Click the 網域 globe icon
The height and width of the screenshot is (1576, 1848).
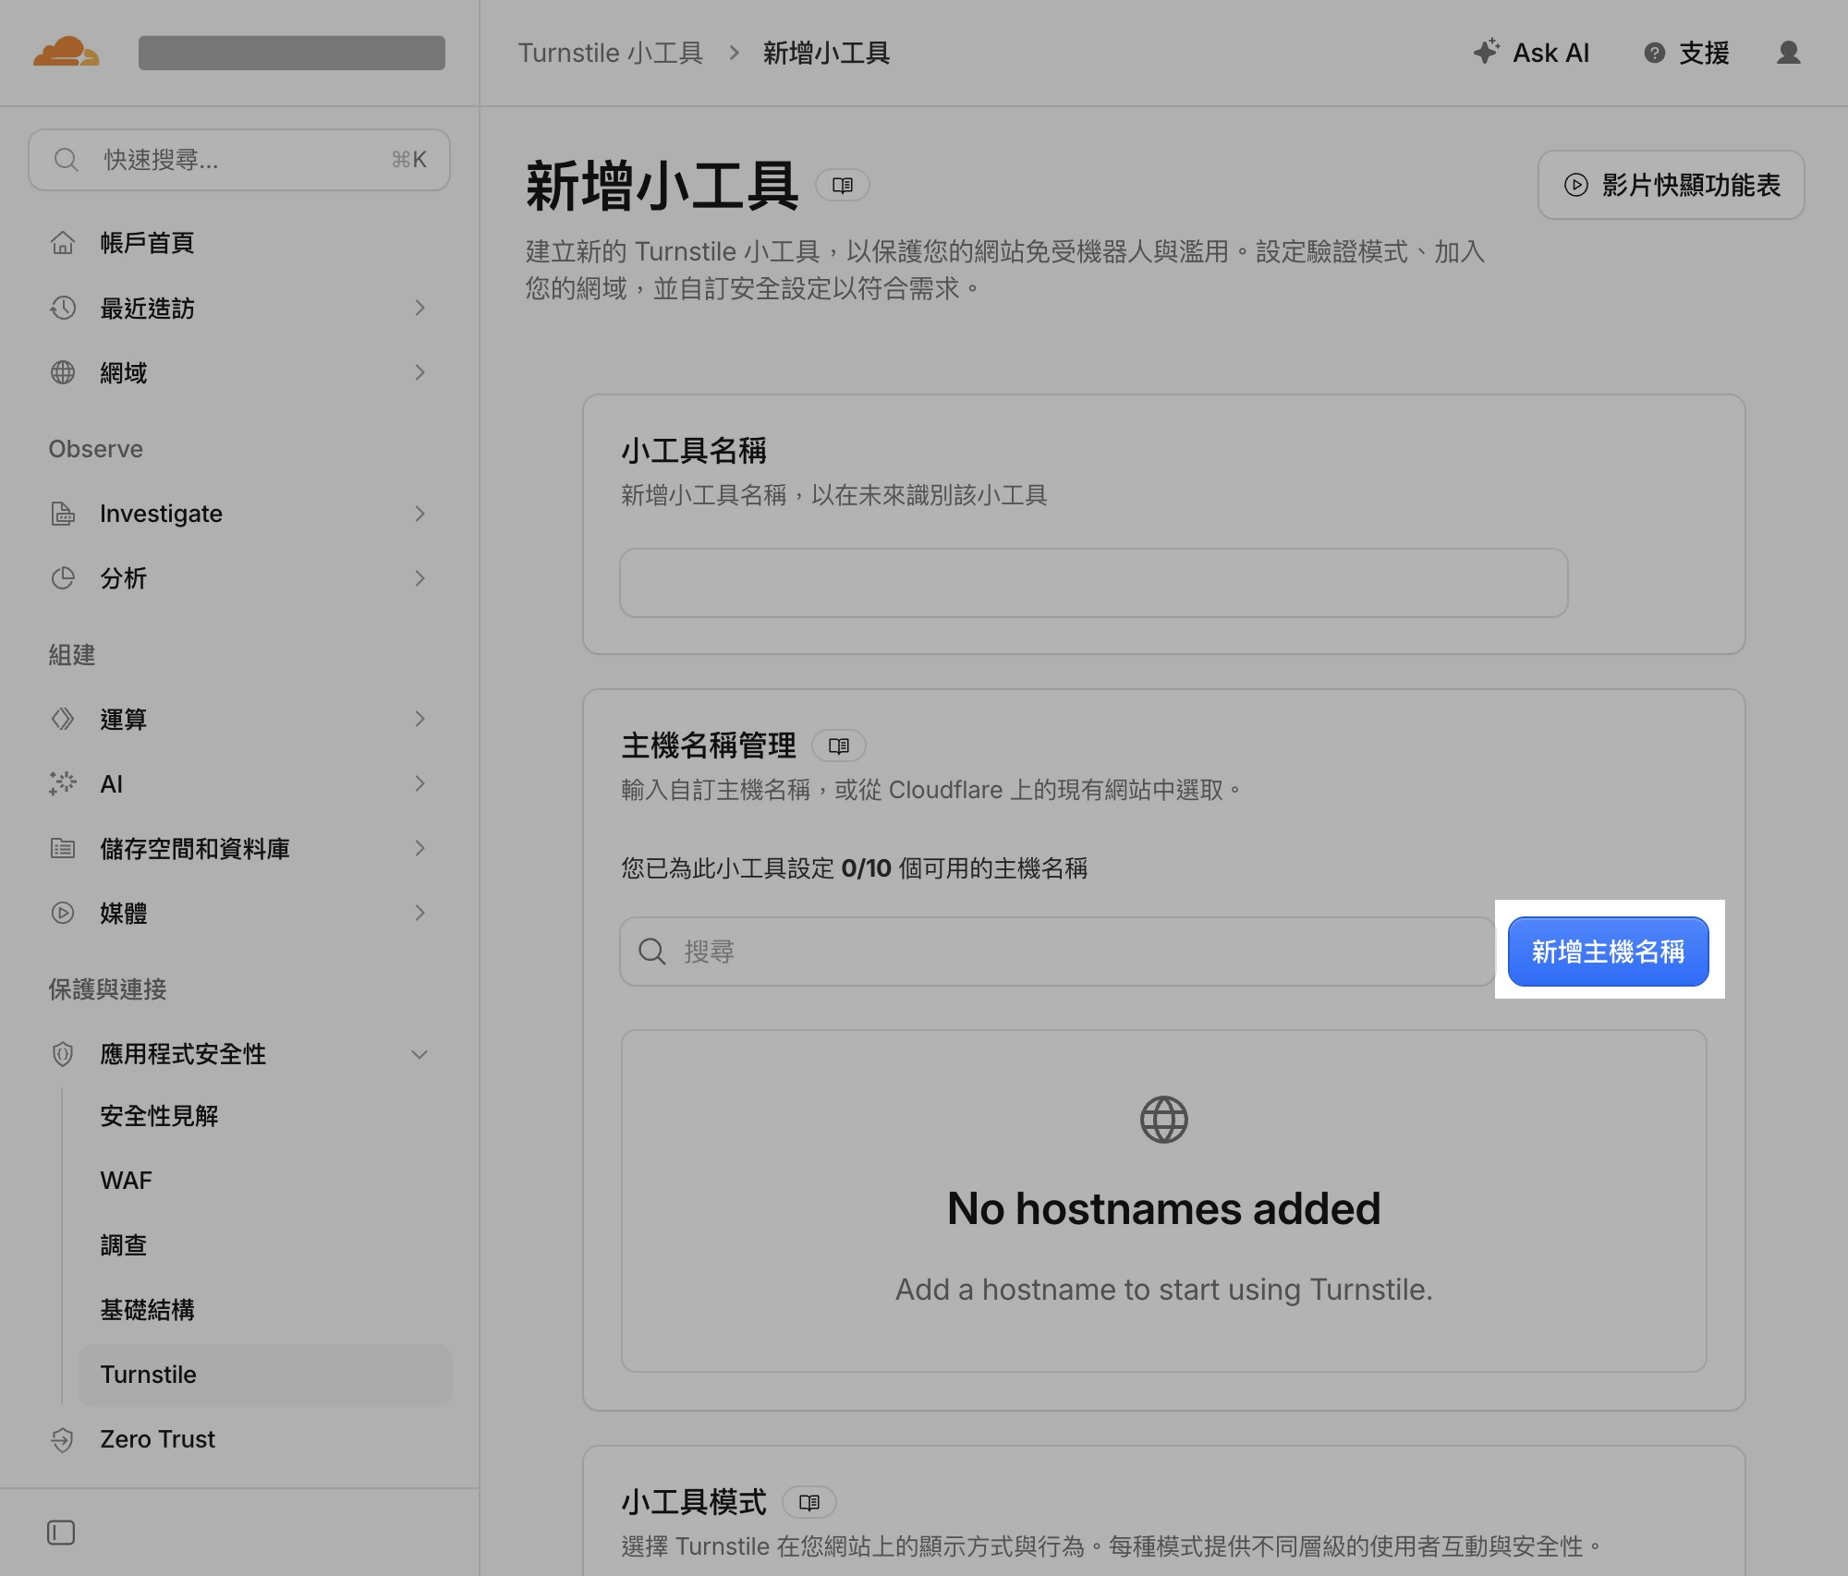pyautogui.click(x=63, y=372)
